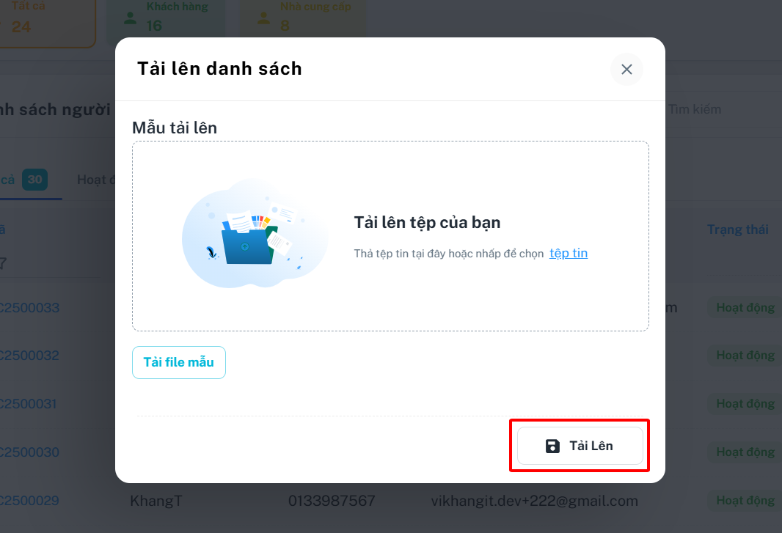The image size is (782, 533).
Task: Click the Khách hàng person icon
Action: [x=130, y=18]
